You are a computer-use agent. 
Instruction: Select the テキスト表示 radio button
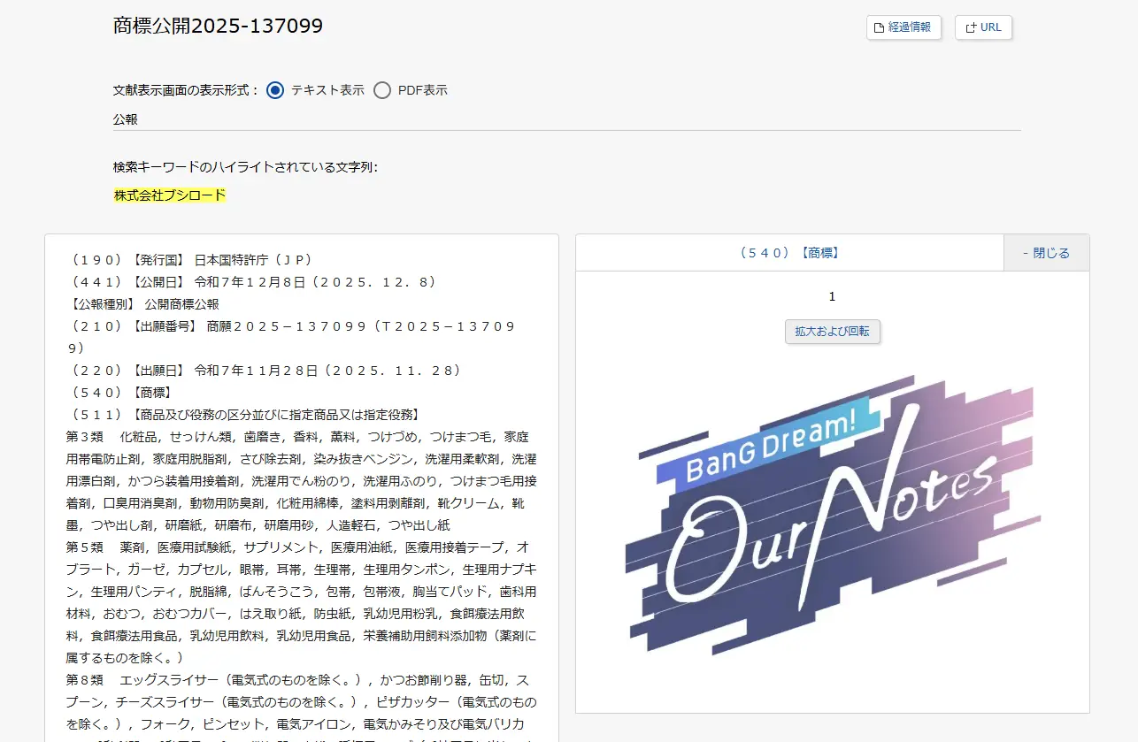point(275,90)
